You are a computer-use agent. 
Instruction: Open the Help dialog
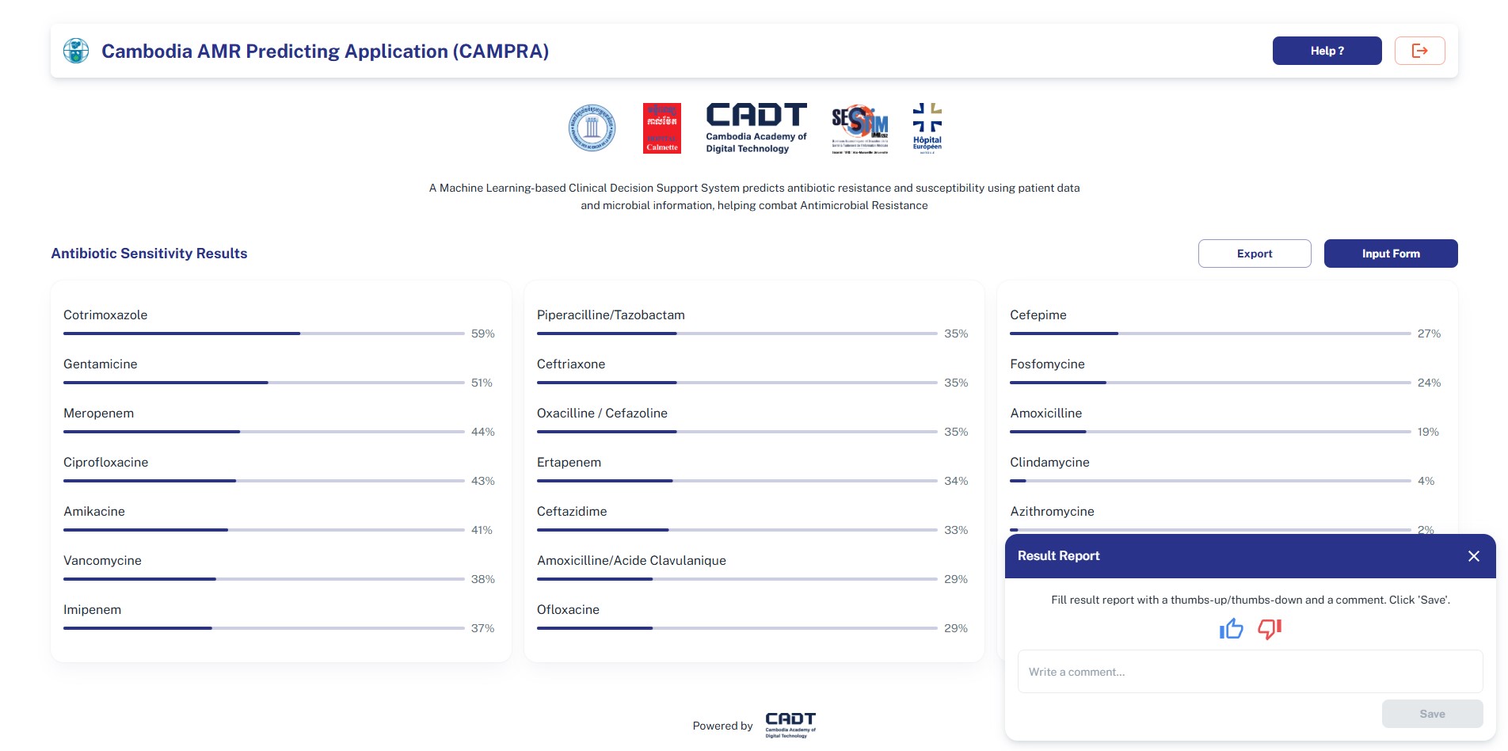click(1327, 51)
